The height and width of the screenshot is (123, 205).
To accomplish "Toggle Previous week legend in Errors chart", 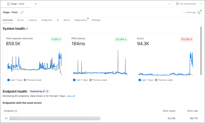I will 164,80.
